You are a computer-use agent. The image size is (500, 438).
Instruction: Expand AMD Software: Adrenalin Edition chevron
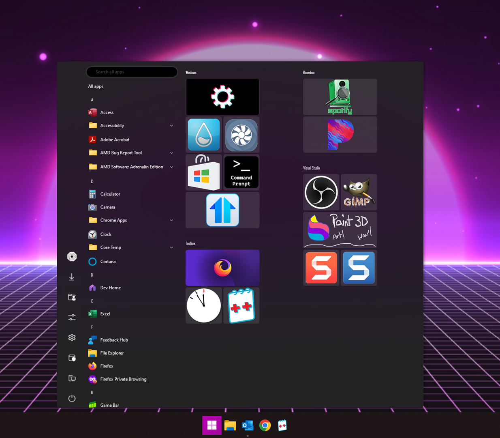171,167
